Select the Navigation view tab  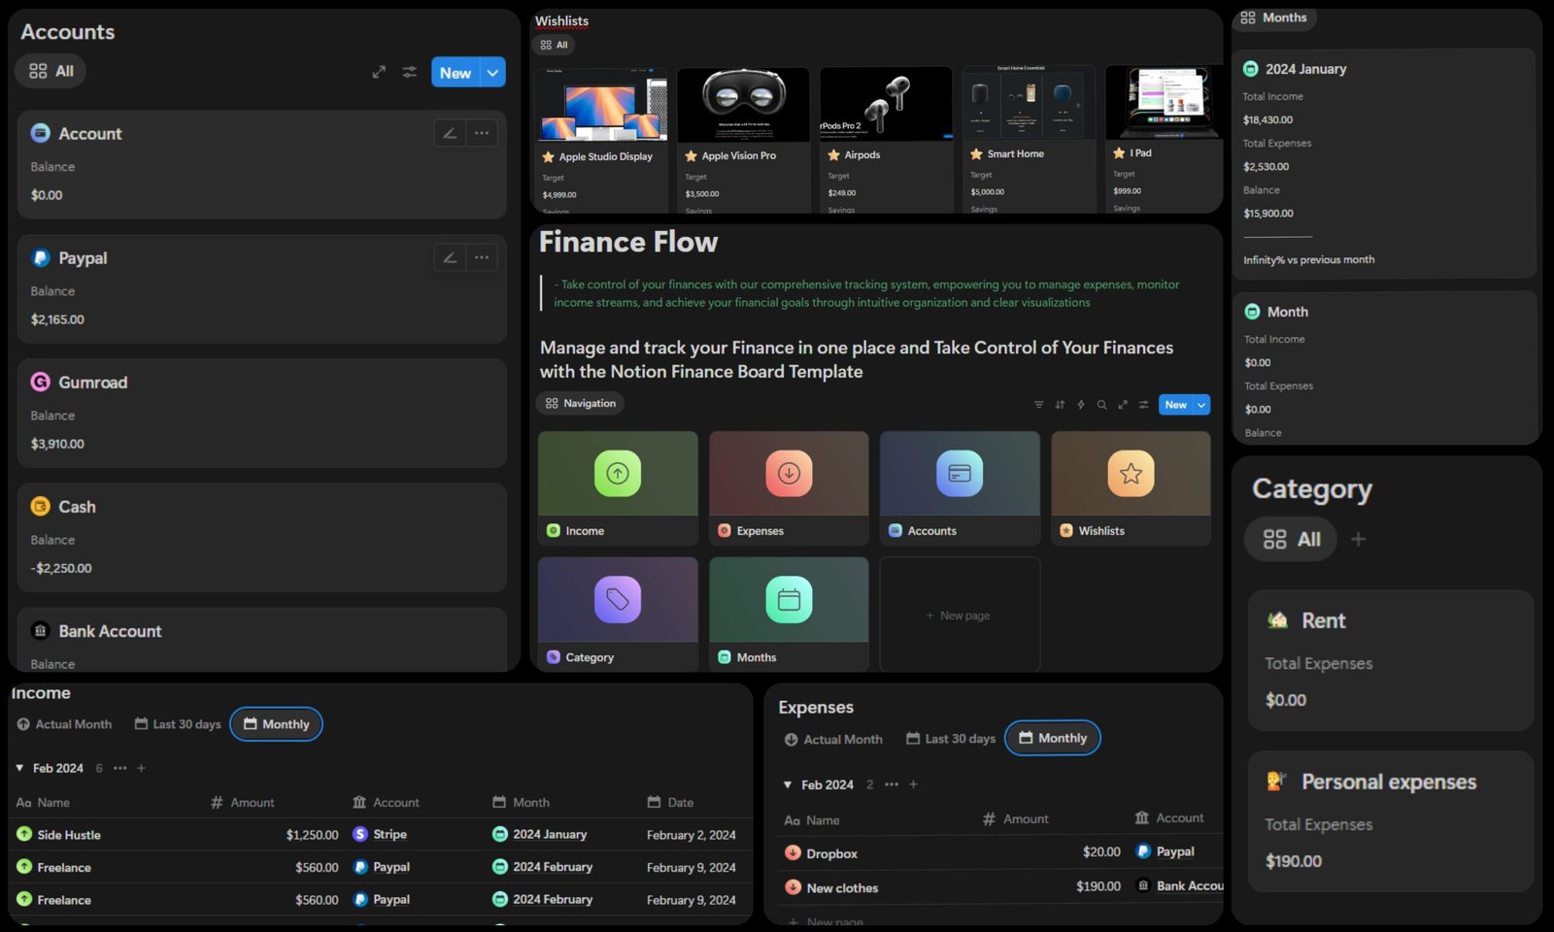coord(581,403)
